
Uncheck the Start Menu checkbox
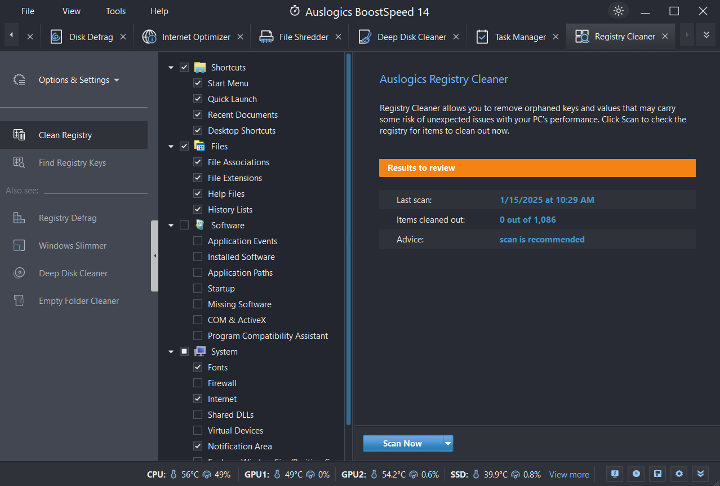tap(198, 83)
